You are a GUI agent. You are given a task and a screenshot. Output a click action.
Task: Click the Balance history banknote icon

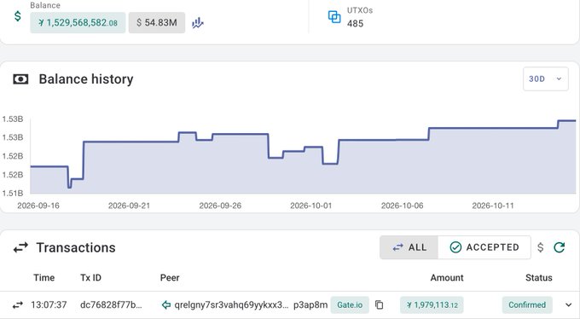20,79
